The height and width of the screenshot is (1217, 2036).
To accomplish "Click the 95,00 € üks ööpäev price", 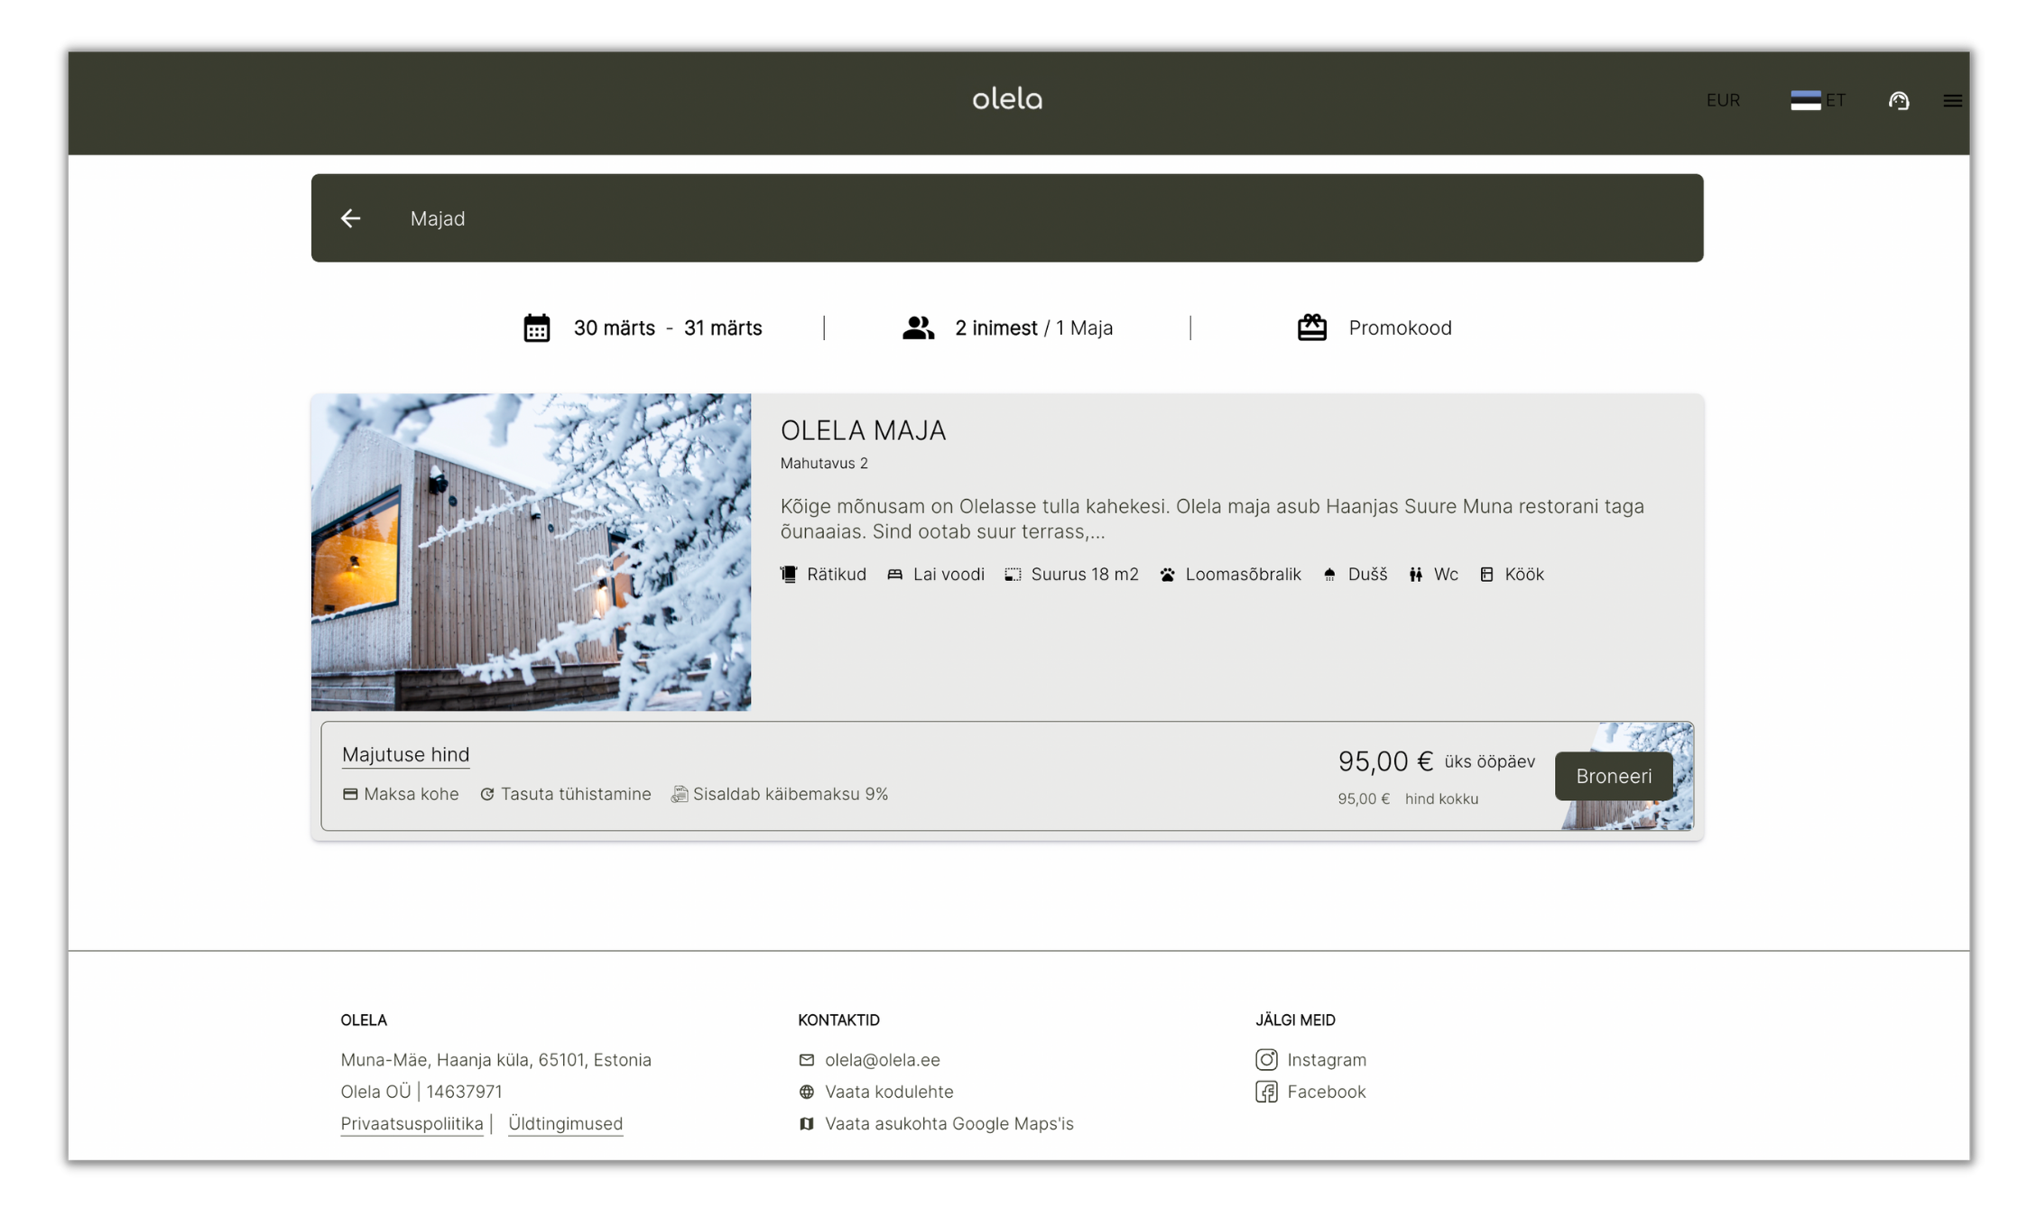I will [1436, 761].
